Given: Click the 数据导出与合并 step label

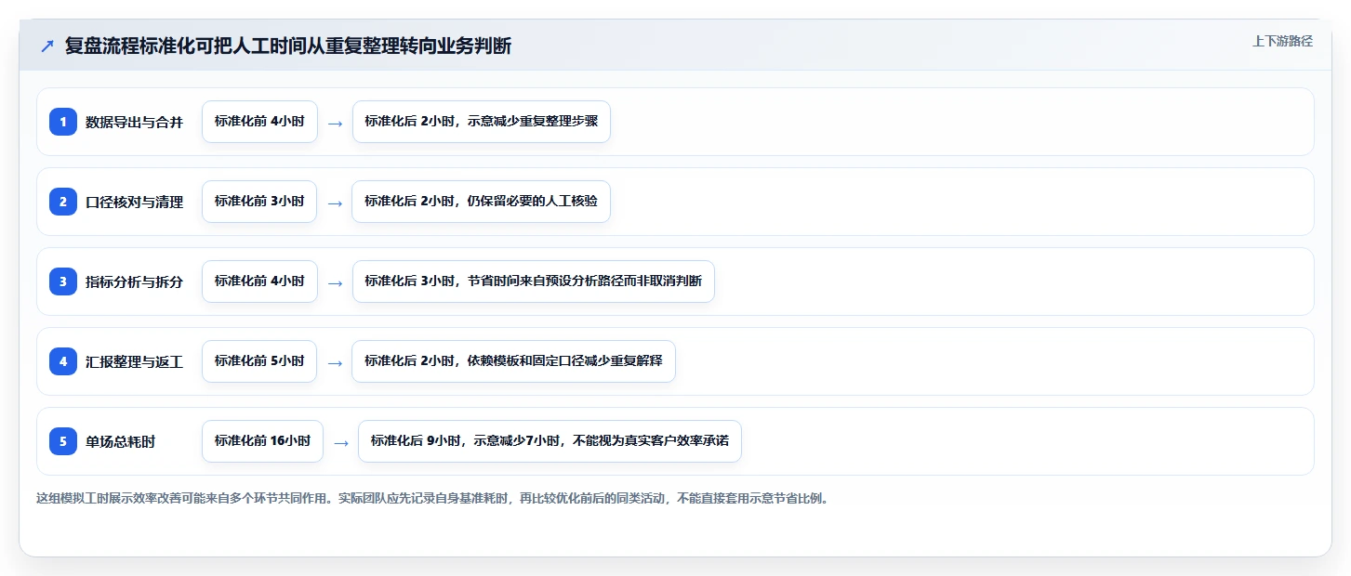Looking at the screenshot, I should coord(134,122).
